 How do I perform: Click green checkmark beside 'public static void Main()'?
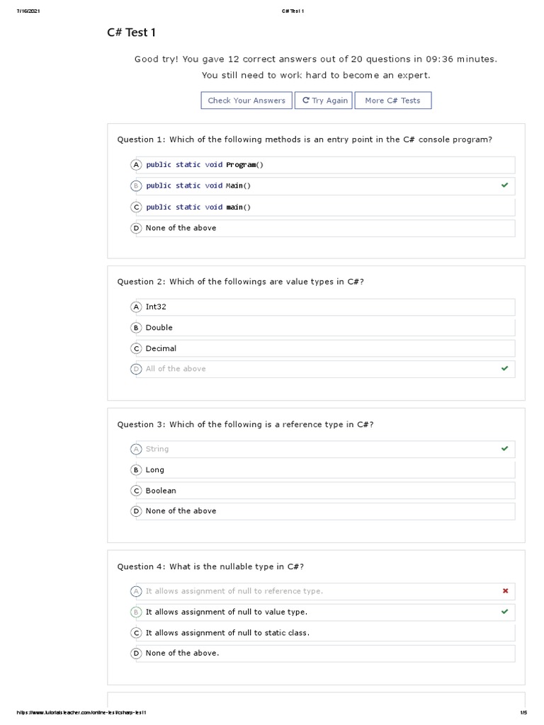coord(504,185)
